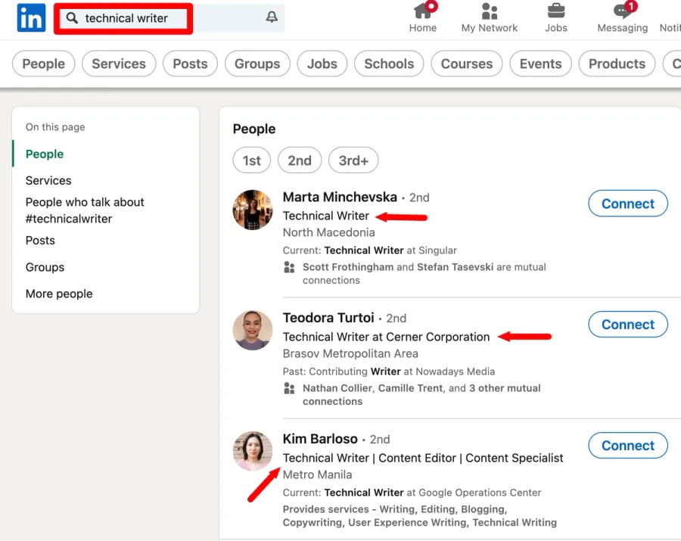Click Connect next to Marta Minchevska
The width and height of the screenshot is (681, 541).
627,204
